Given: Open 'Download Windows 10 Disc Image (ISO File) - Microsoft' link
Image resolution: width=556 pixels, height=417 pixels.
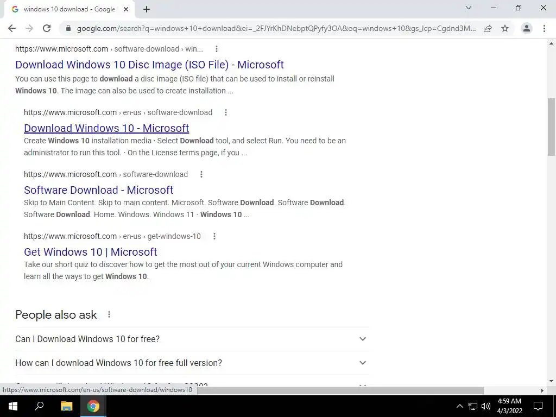Looking at the screenshot, I should (x=149, y=65).
